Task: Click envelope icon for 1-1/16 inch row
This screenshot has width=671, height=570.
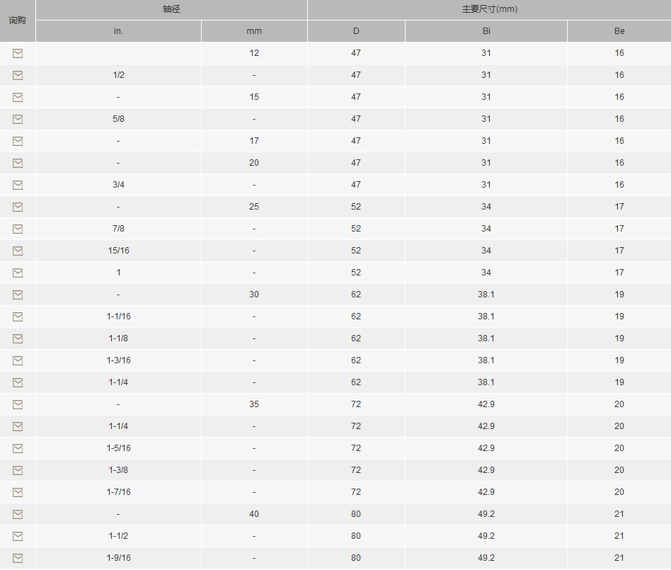Action: 18,317
